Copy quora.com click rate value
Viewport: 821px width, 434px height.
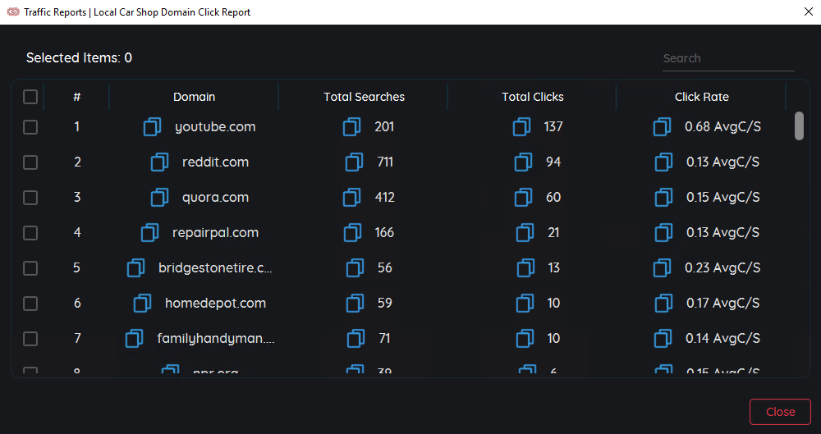[664, 198]
